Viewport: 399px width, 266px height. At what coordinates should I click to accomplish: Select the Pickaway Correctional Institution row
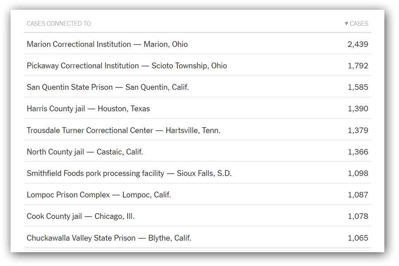click(x=197, y=65)
